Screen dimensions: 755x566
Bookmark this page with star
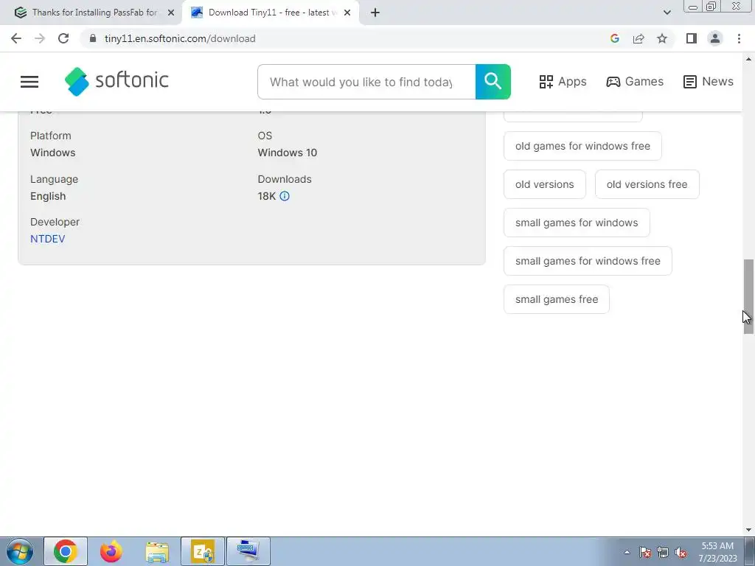click(662, 38)
